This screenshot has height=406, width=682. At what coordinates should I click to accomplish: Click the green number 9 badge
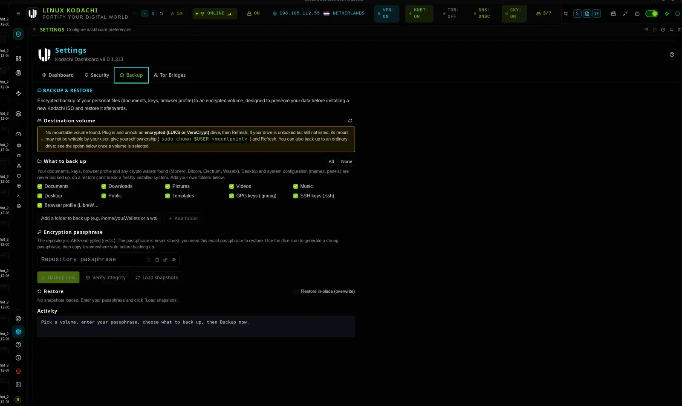(x=17, y=400)
